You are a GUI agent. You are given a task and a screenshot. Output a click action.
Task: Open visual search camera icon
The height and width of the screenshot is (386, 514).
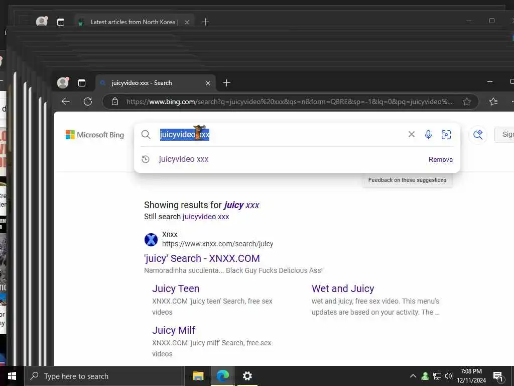pos(446,135)
